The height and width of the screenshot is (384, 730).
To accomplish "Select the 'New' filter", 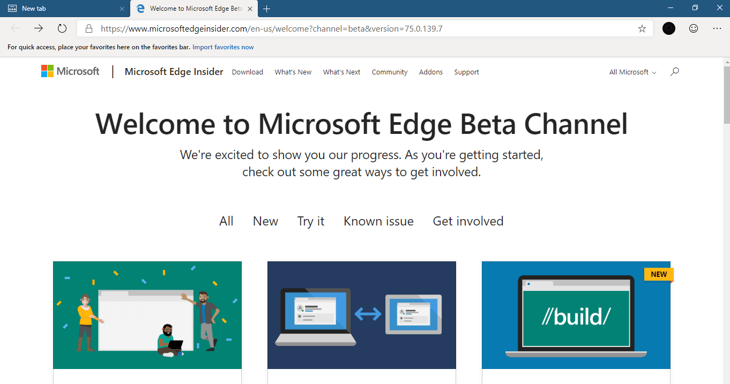I will (x=266, y=221).
